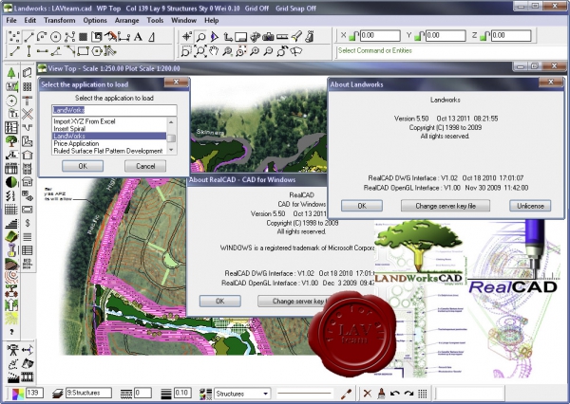Image resolution: width=570 pixels, height=404 pixels.
Task: Open the Help menu
Action: [x=212, y=20]
